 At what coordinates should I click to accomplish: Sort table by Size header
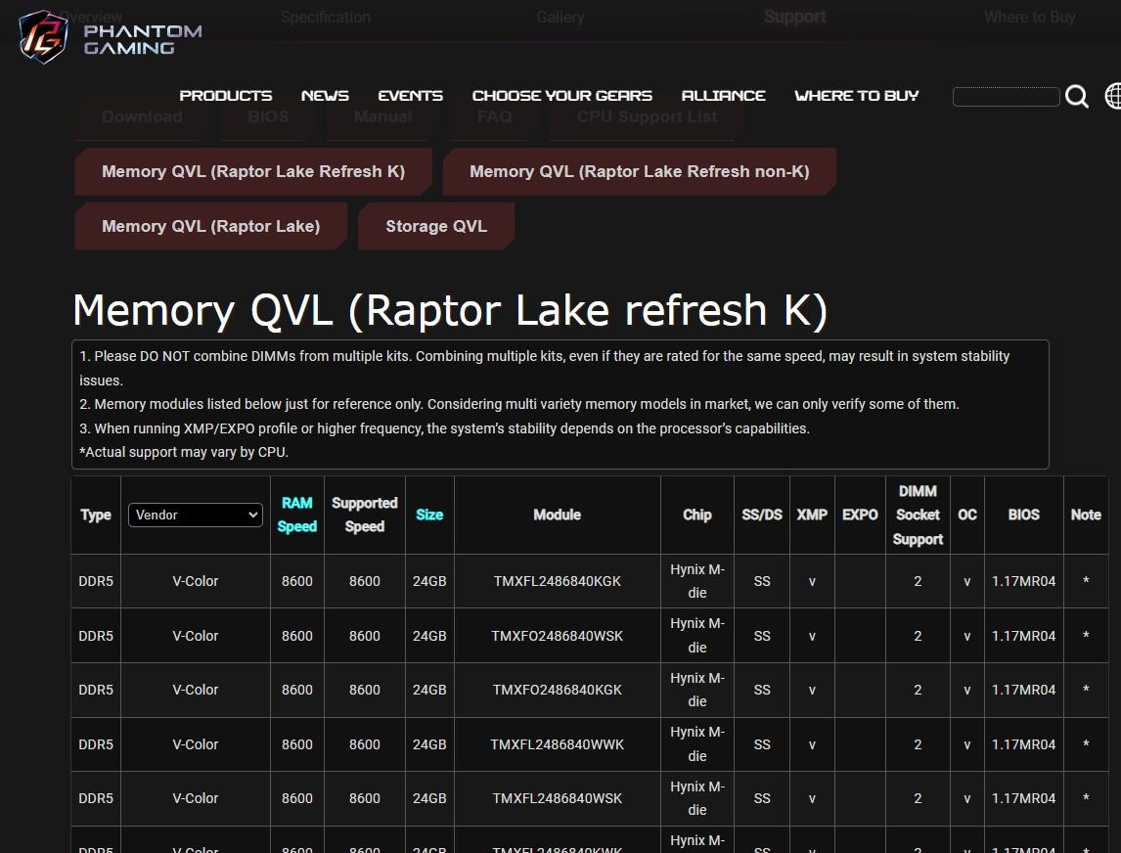click(x=429, y=515)
